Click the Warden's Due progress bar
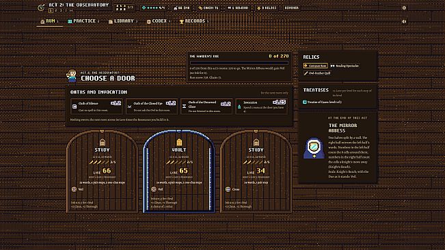Screen dimensions: 445x250 coord(239,63)
